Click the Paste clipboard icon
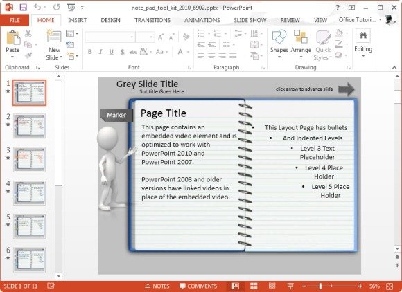This screenshot has height=292, width=402. tap(12, 38)
